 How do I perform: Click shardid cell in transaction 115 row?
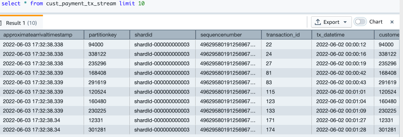click(163, 92)
